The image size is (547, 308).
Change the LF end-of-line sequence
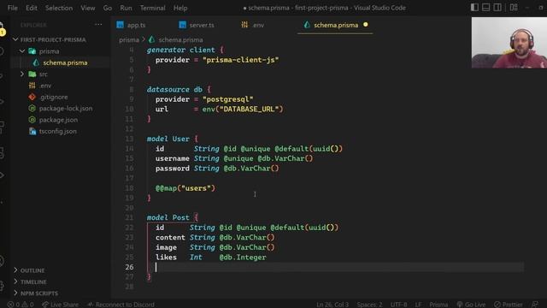(x=418, y=305)
